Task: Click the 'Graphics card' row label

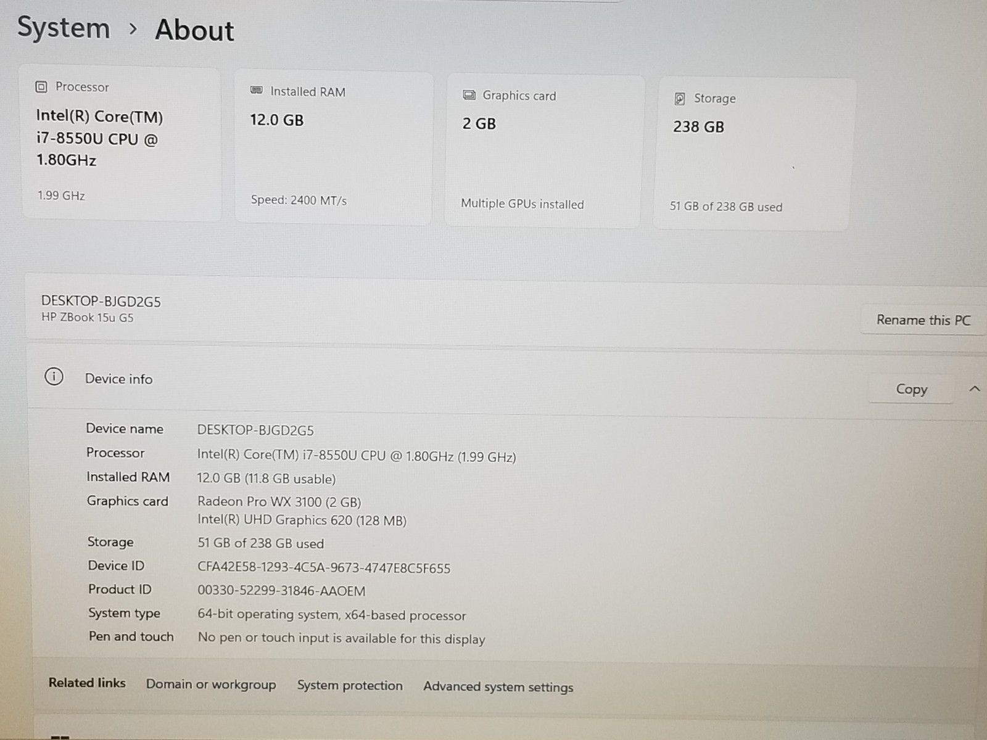Action: (x=127, y=501)
